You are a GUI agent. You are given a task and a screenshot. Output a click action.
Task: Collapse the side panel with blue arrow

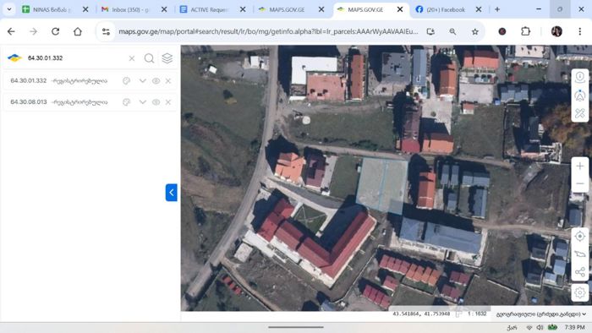172,193
